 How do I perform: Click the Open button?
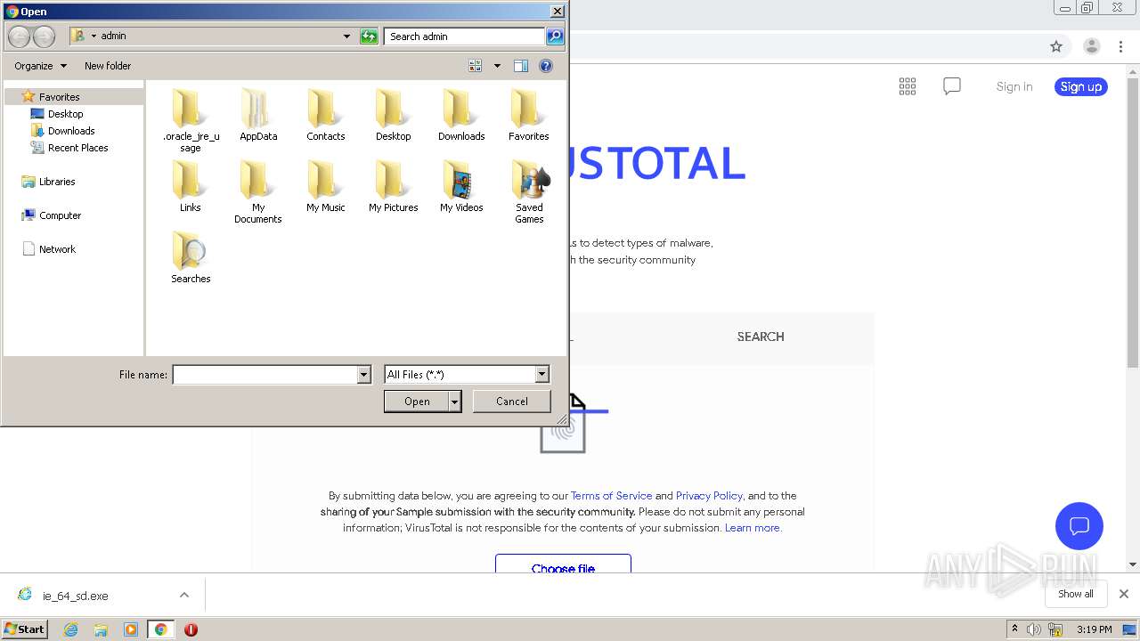[417, 402]
